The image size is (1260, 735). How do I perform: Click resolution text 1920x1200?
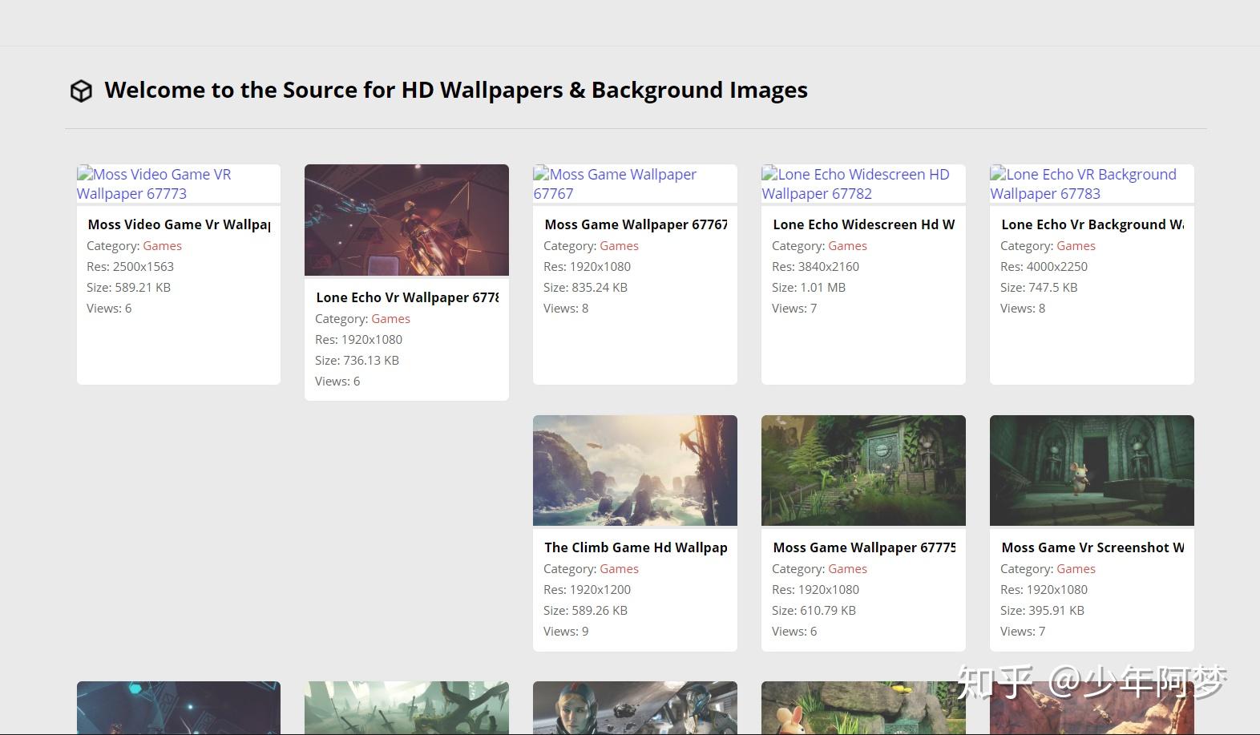pyautogui.click(x=600, y=590)
